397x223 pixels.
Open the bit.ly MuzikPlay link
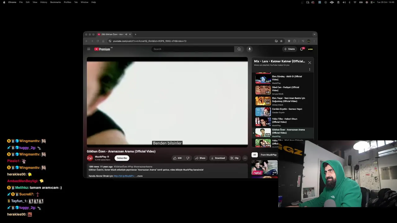click(124, 176)
